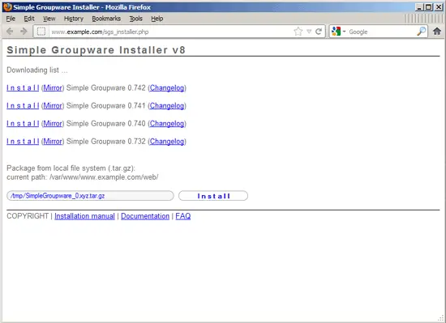
Task: Click the site identity icon in address bar
Action: 41,32
